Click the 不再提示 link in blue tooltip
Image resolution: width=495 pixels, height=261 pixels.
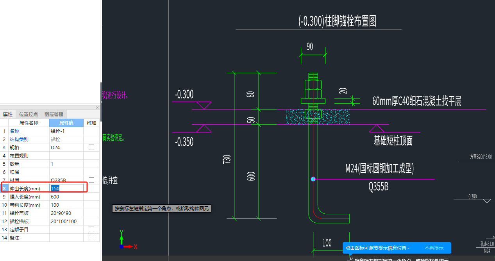(x=434, y=248)
